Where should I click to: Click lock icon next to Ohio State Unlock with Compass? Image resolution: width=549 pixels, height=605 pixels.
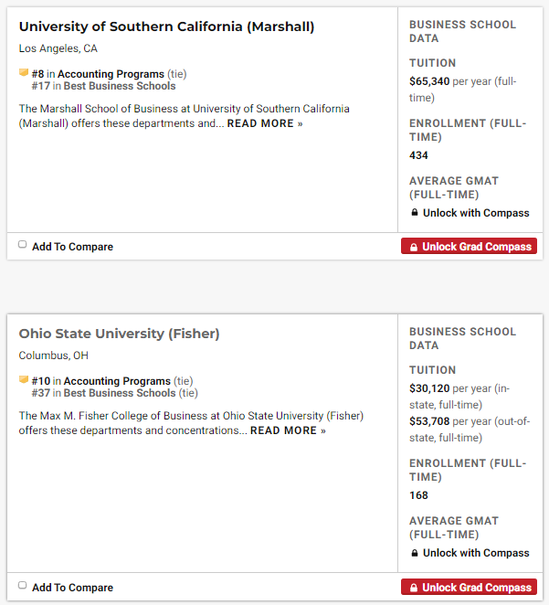click(415, 553)
